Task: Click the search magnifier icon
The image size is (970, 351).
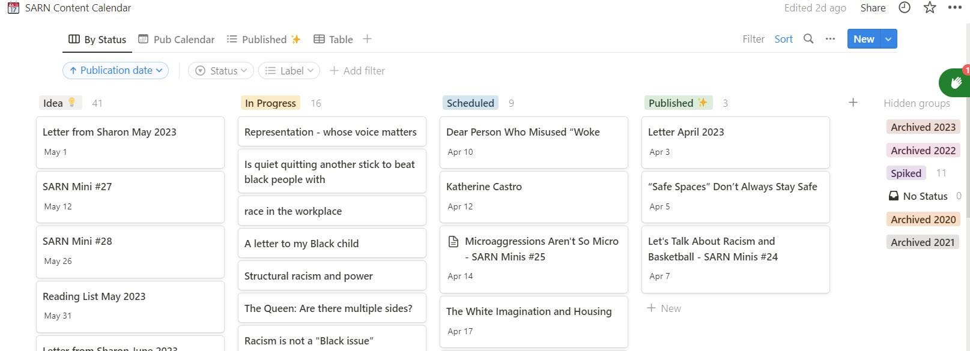Action: [808, 39]
